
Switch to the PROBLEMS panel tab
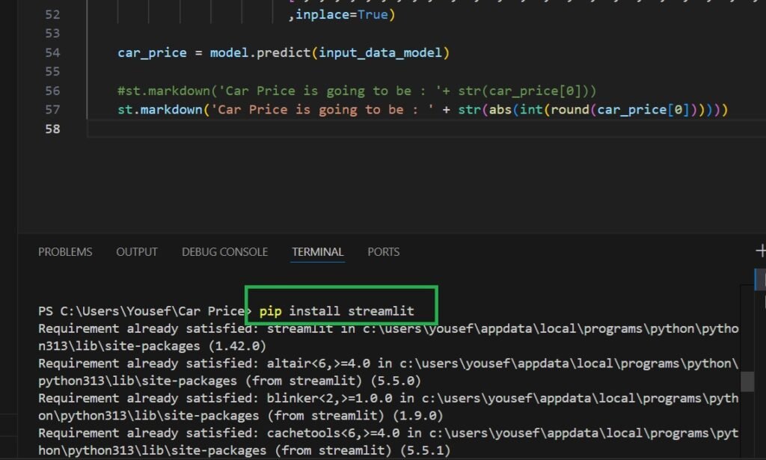click(x=65, y=252)
